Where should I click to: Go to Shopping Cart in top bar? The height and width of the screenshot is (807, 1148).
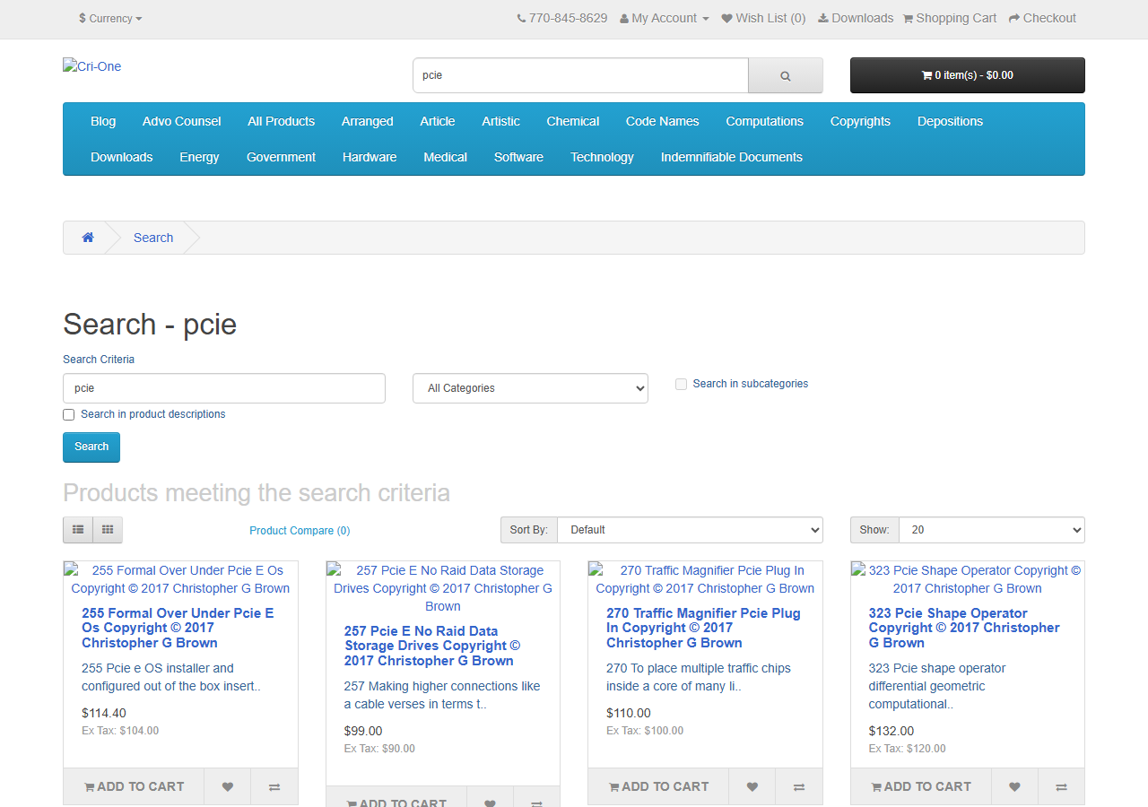click(949, 18)
